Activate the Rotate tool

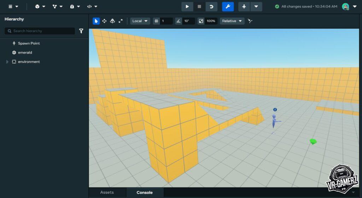112,21
